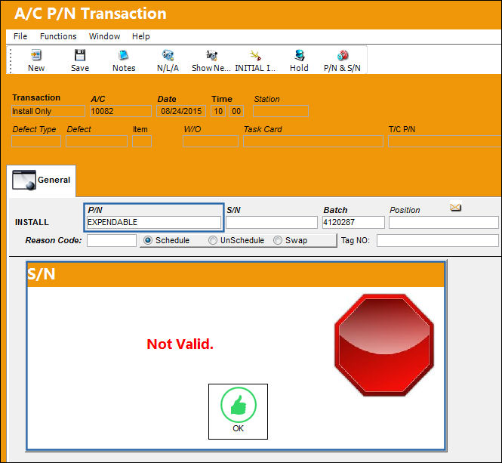Click the New toolbar icon

pos(36,55)
